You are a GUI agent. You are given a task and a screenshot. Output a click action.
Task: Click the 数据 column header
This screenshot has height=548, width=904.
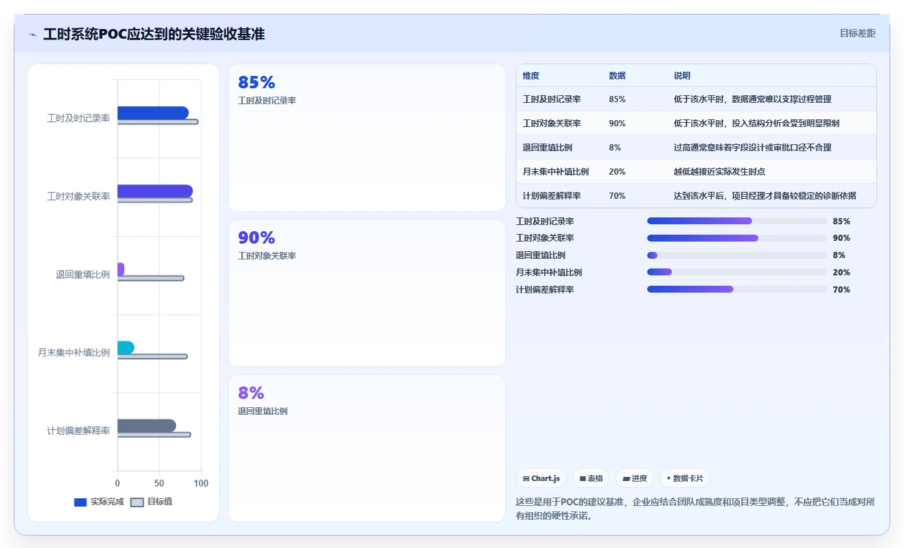617,75
